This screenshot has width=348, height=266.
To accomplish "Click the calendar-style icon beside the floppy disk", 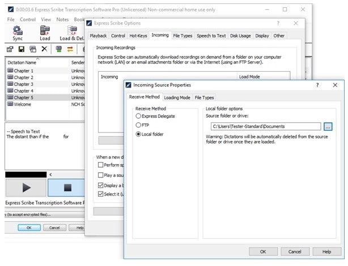I will (33, 49).
